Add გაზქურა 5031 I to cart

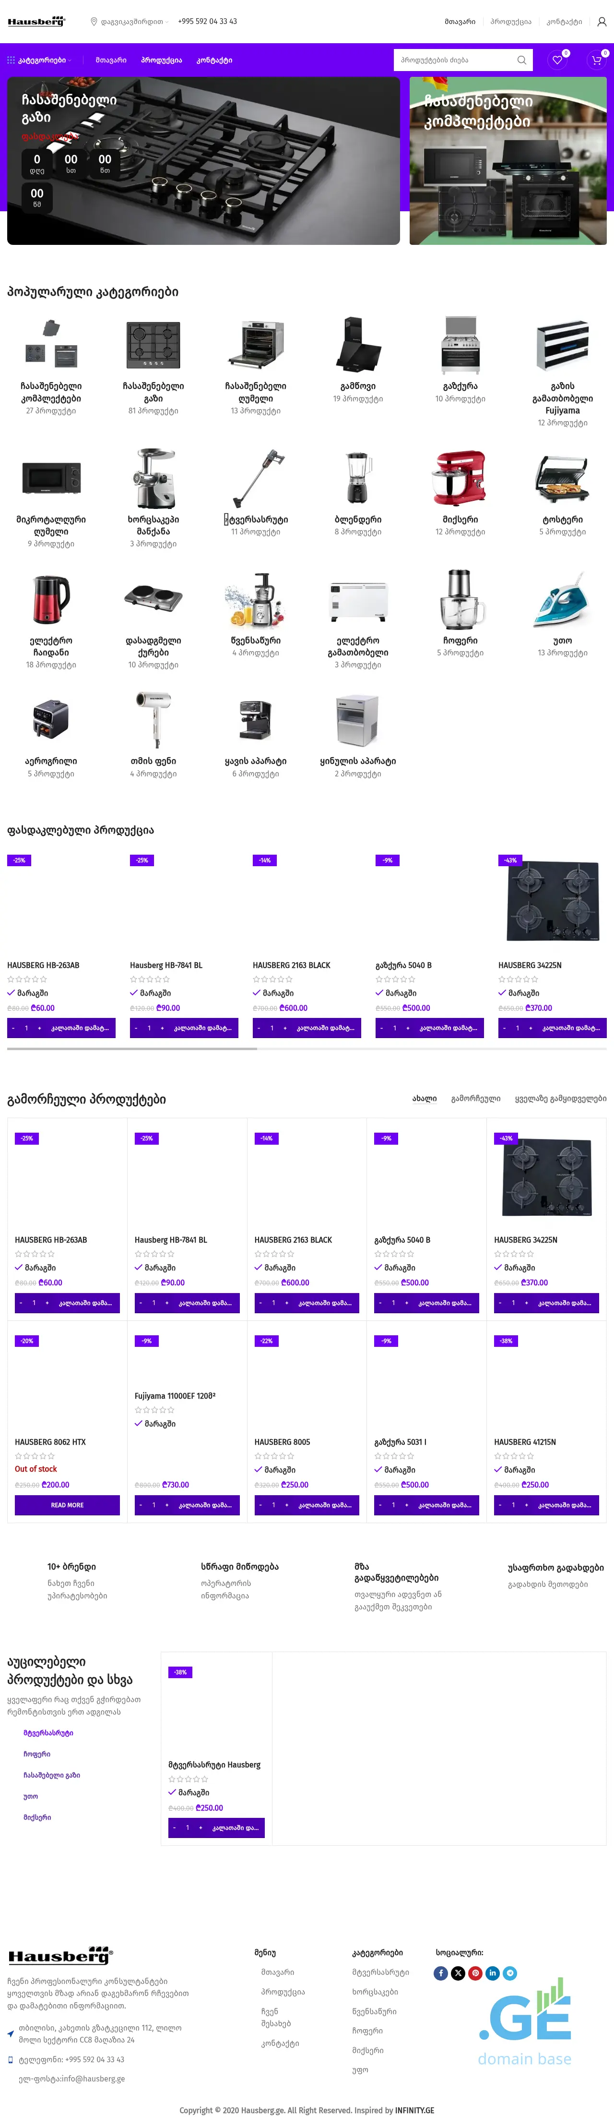[x=444, y=1505]
